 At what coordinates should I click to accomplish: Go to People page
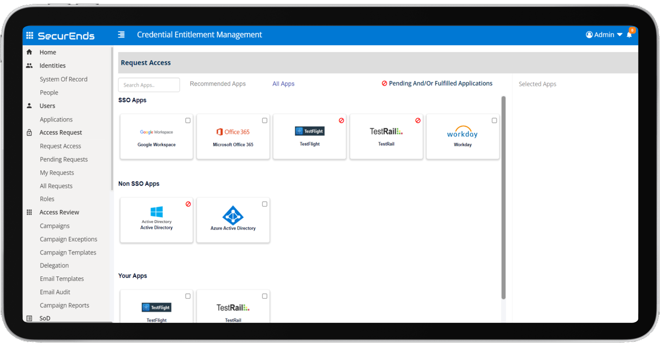pyautogui.click(x=49, y=93)
